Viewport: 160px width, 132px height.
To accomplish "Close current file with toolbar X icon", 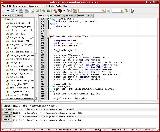I will [38, 11].
